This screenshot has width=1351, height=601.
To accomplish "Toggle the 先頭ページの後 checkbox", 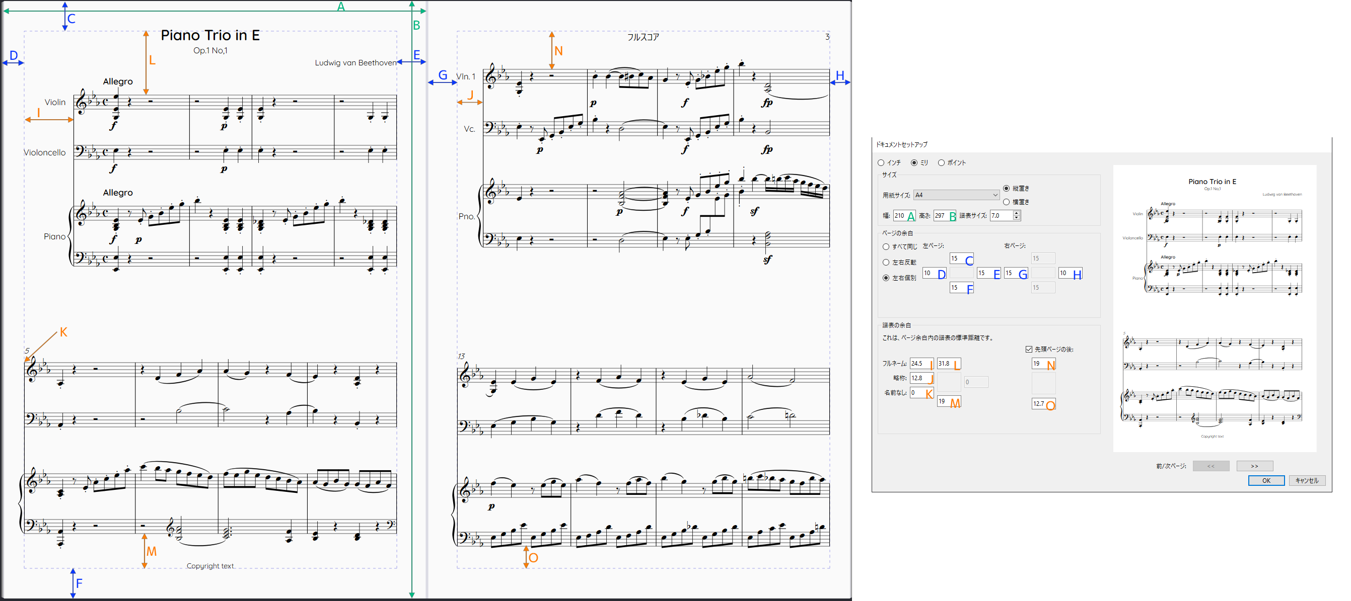I will click(1028, 349).
